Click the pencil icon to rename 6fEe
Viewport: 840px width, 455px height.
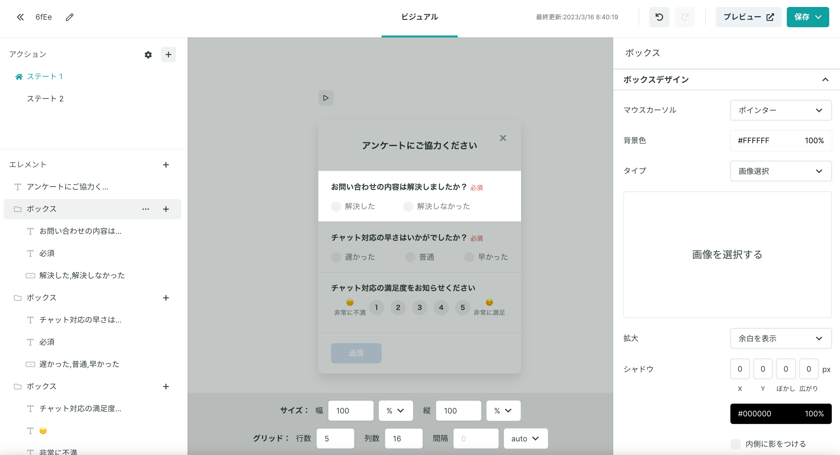click(x=69, y=17)
